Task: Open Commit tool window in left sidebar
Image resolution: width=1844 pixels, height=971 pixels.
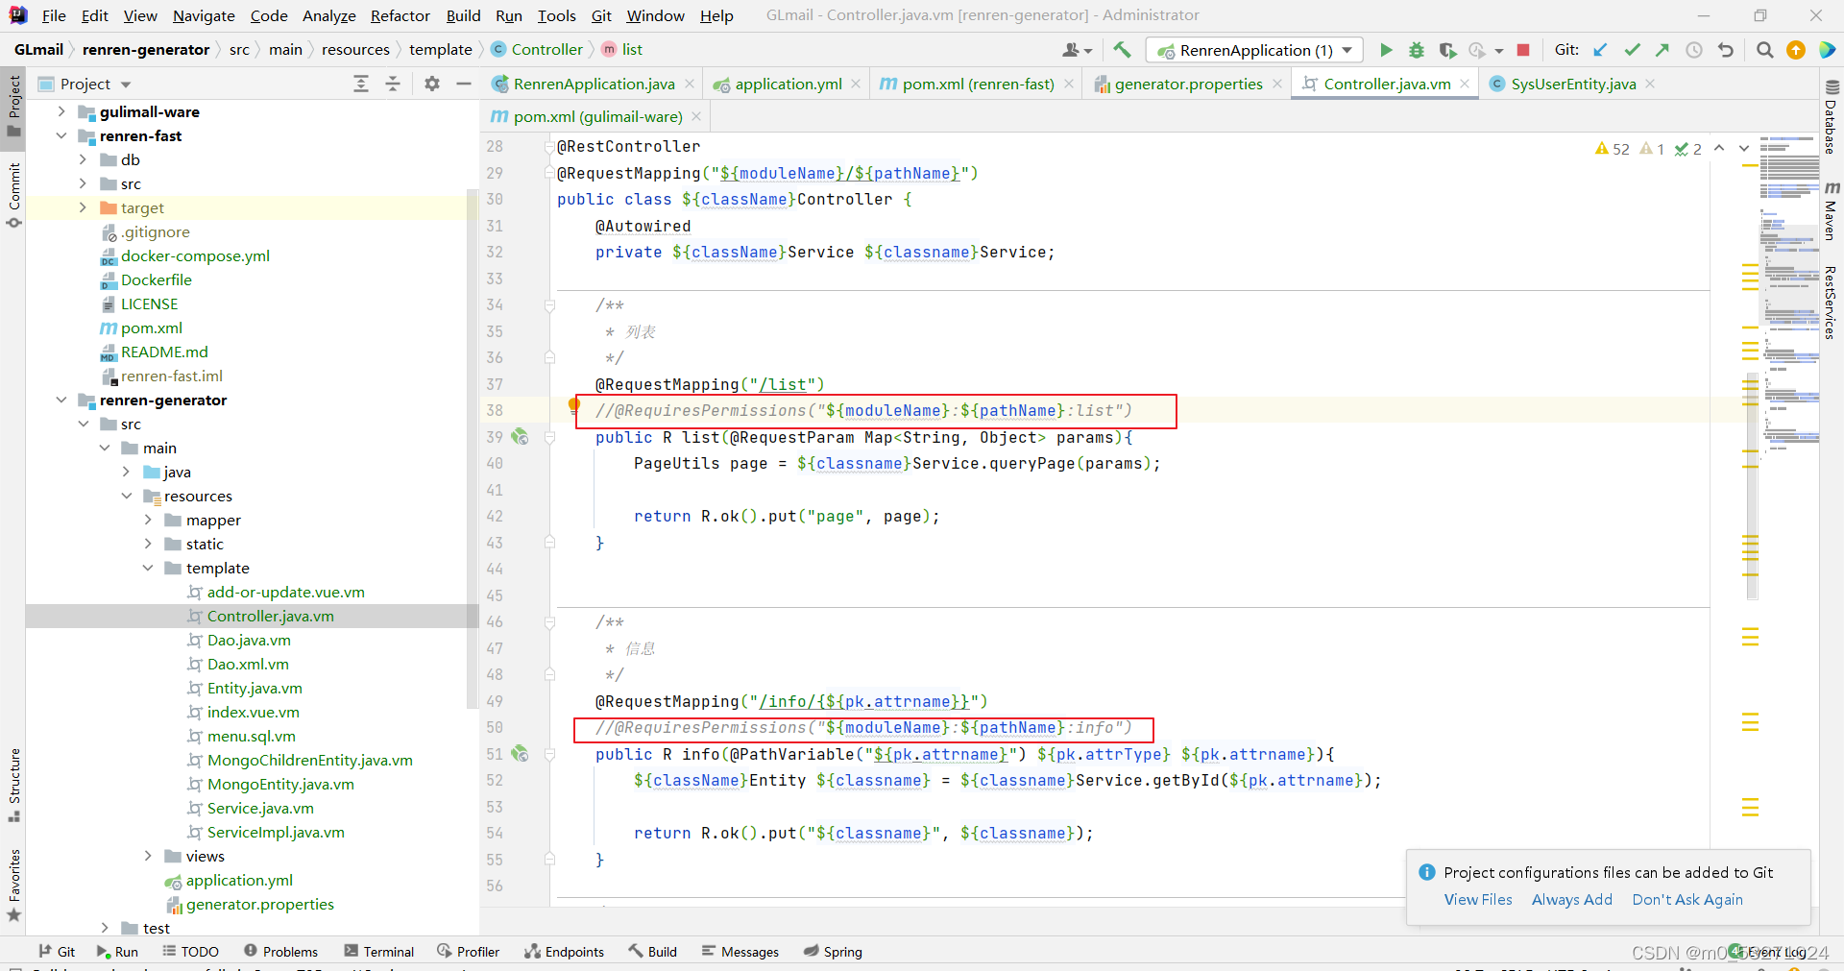Action: point(13,196)
